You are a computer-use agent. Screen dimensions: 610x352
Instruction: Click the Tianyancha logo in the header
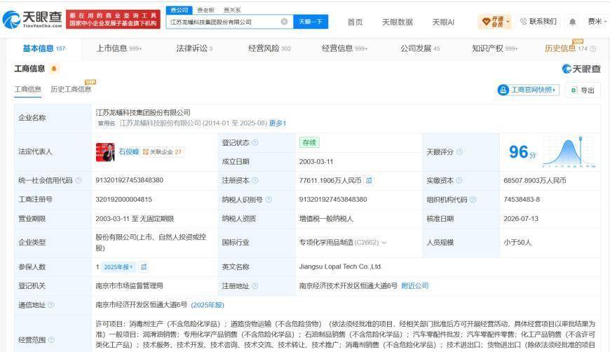click(x=32, y=20)
